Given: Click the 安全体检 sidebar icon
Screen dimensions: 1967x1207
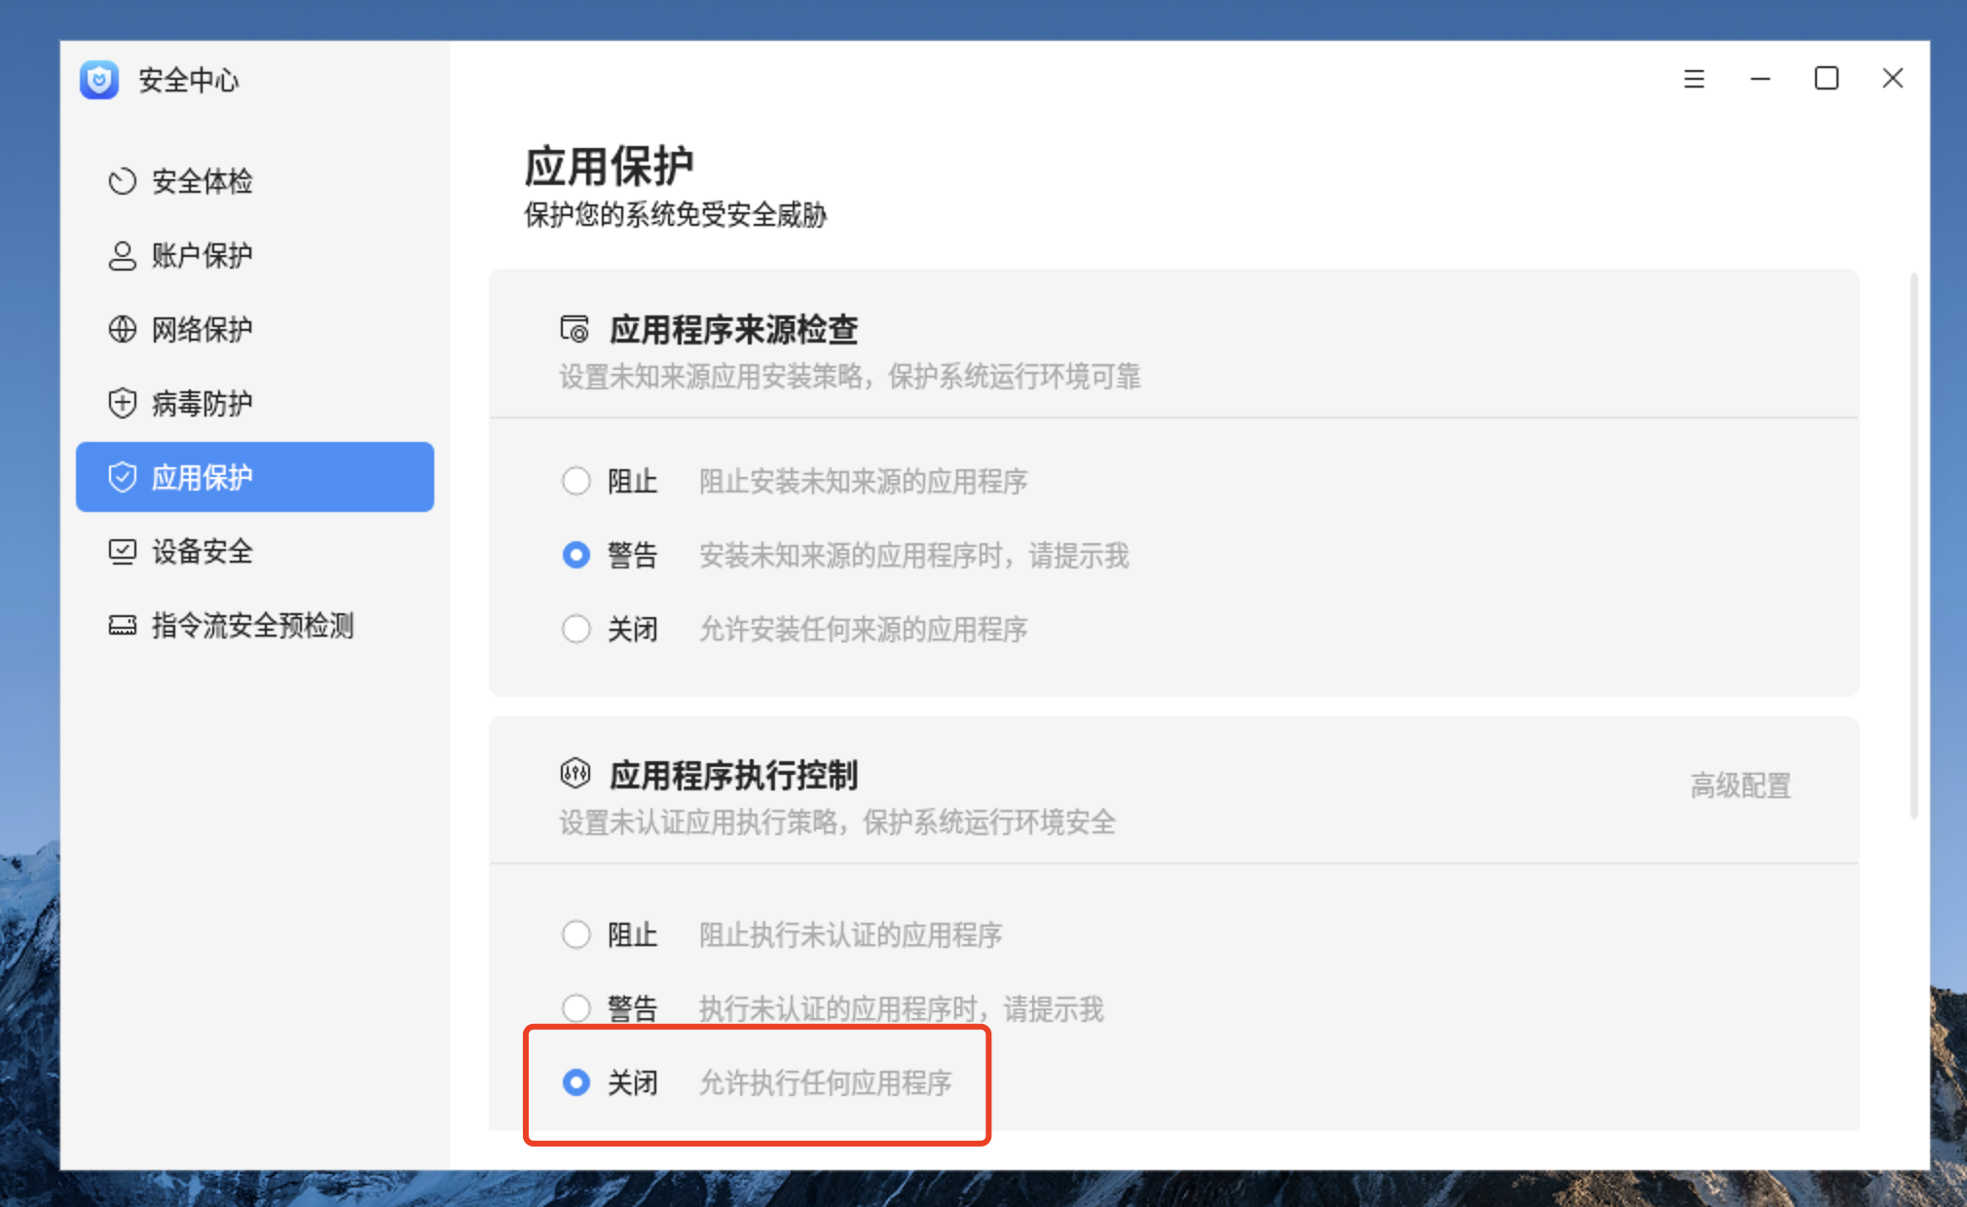Looking at the screenshot, I should 122,181.
